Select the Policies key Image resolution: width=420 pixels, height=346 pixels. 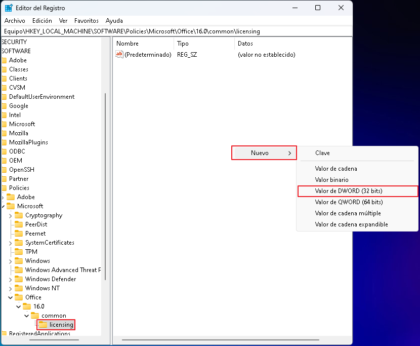(19, 188)
